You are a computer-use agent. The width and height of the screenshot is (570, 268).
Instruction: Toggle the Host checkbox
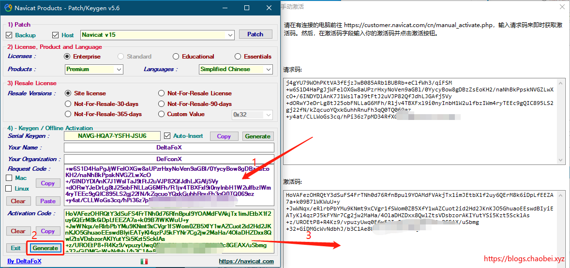pos(55,35)
